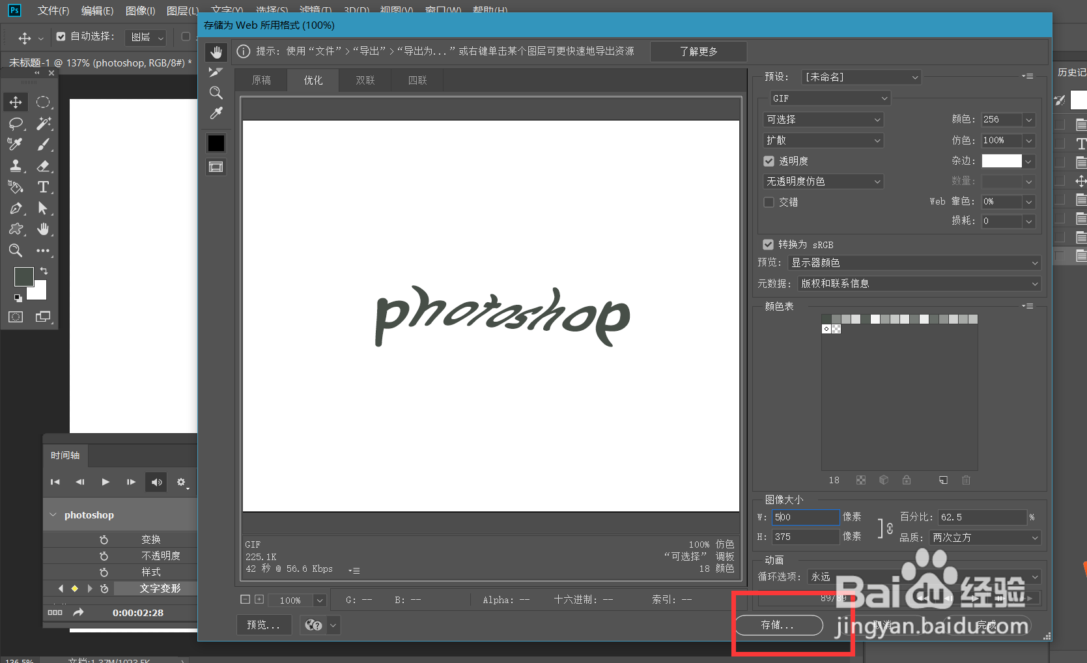Click the image width input field
Image resolution: width=1087 pixels, height=663 pixels.
806,517
